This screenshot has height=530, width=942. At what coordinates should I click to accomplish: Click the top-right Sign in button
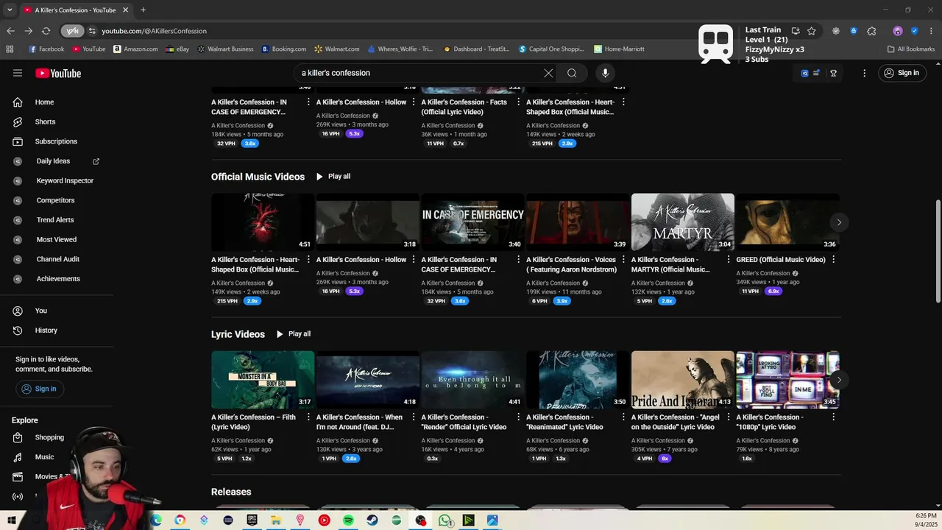[x=902, y=73]
